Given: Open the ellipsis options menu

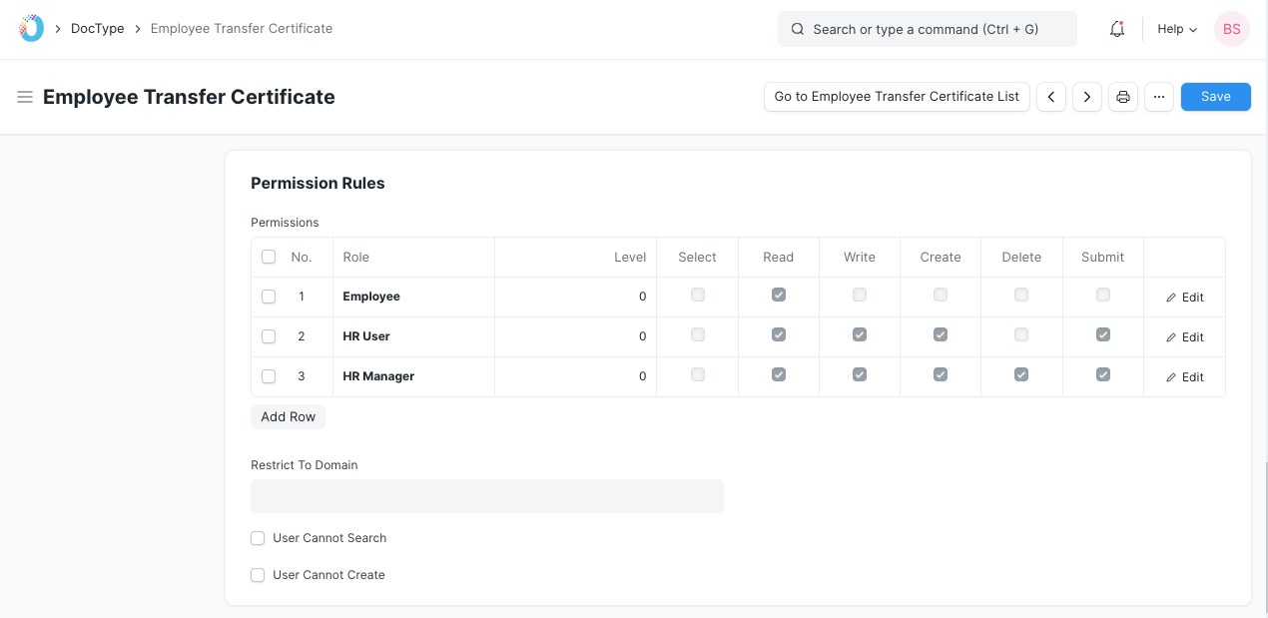Looking at the screenshot, I should click(x=1158, y=97).
